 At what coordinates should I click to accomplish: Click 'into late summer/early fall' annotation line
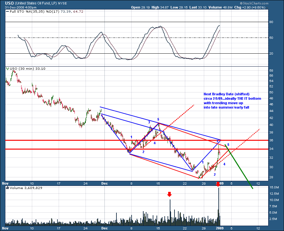click(226, 108)
